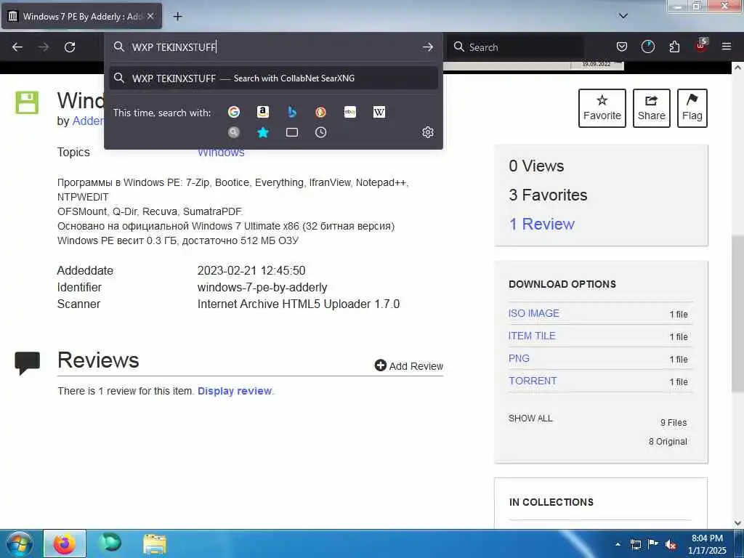Search this time with Google
Viewport: 744px width, 558px height.
click(x=233, y=112)
